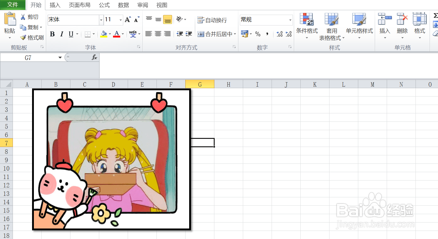
Task: Click the phonetic guide (wén) icon
Action: pos(133,34)
